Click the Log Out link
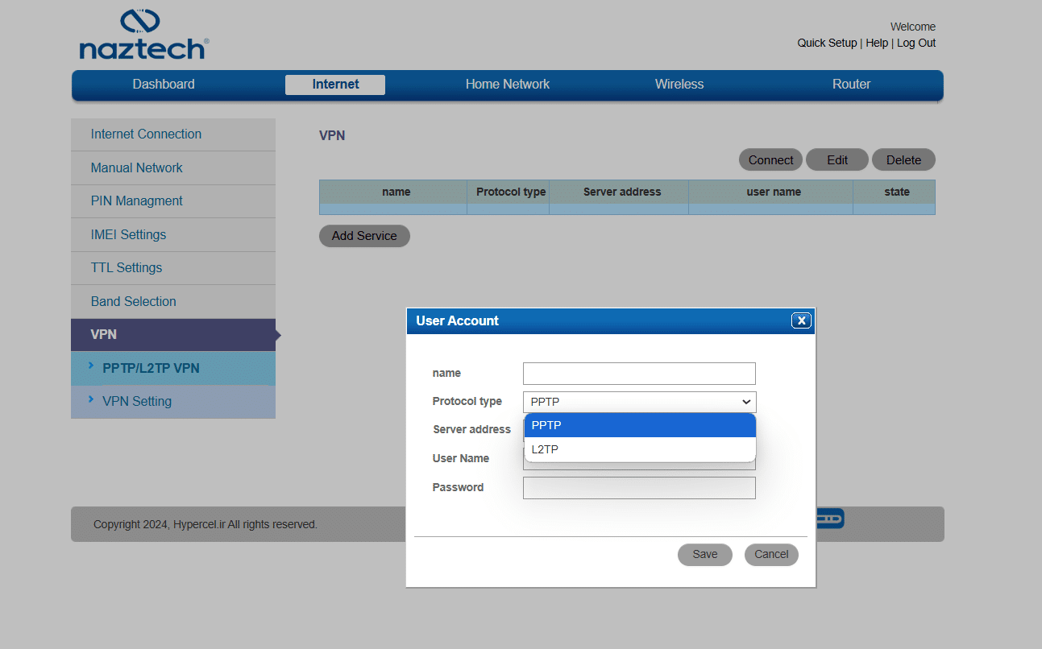The height and width of the screenshot is (649, 1042). (x=916, y=43)
